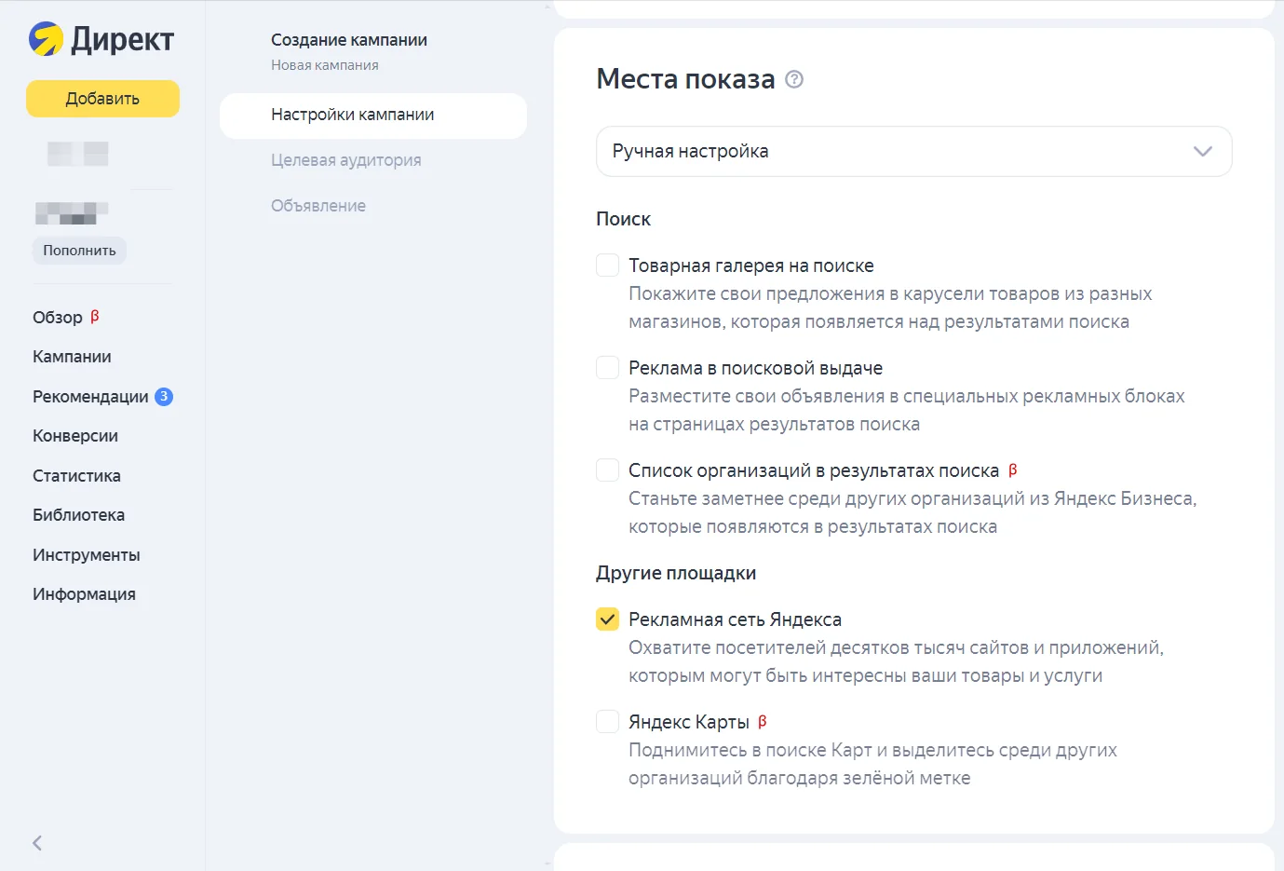Collapse the sidebar with the left chevron
The image size is (1284, 871).
(37, 843)
